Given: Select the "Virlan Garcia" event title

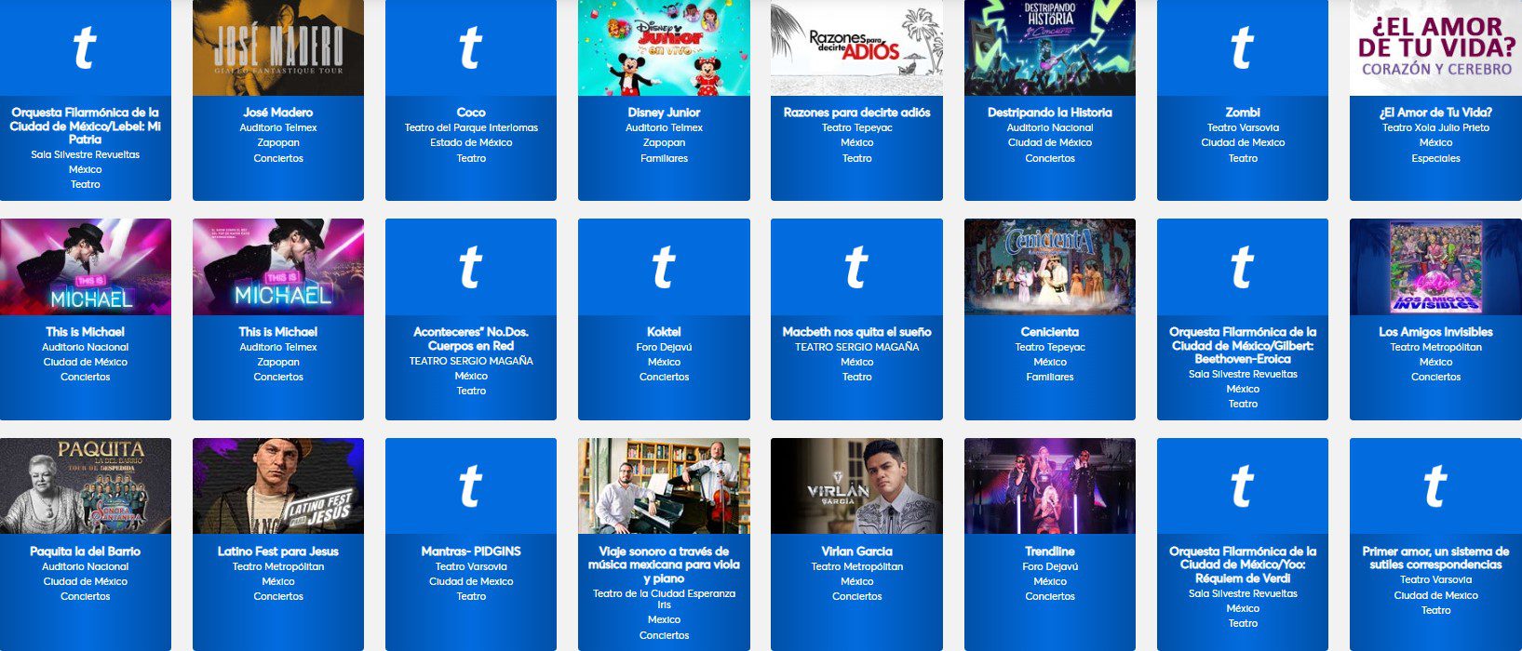Looking at the screenshot, I should point(856,551).
